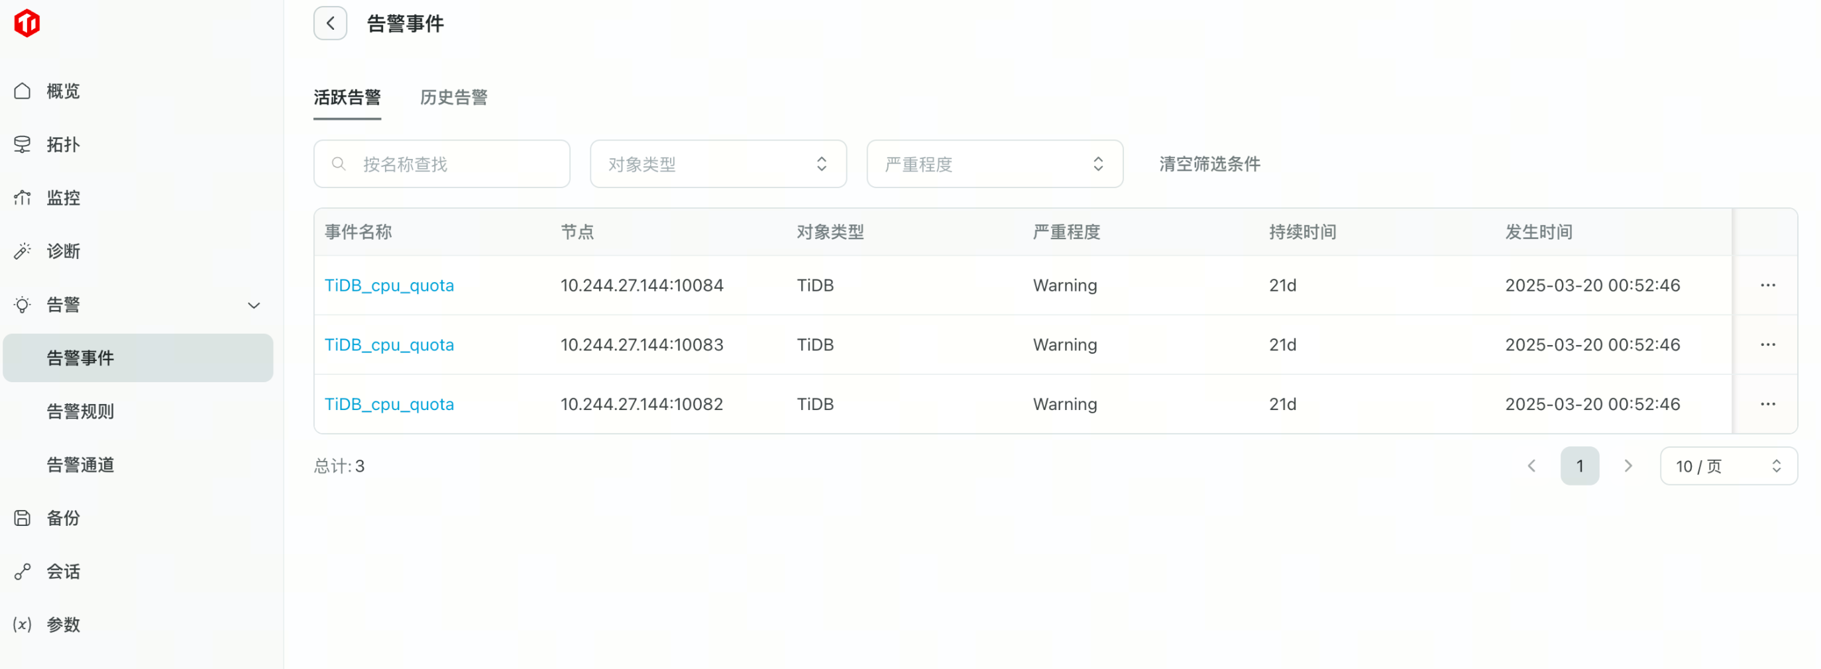1821x669 pixels.
Task: Go back using the arrow button
Action: tap(330, 23)
